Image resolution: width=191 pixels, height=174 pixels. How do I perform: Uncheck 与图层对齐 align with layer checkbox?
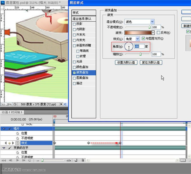click(143, 39)
